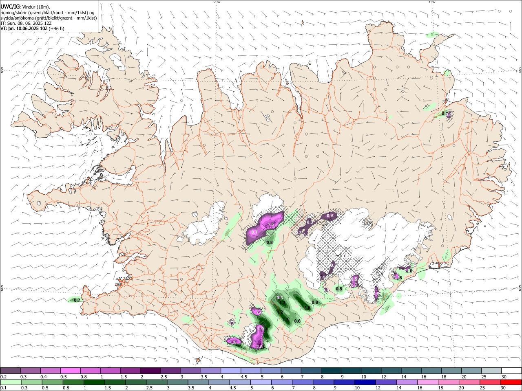Screen dimensions: 522x391
Task: Pick the dark mauve 0.2 snow legend swatch
Action: click(x=10, y=371)
